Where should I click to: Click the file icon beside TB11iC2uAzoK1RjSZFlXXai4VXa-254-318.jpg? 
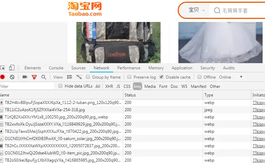pos(1,110)
